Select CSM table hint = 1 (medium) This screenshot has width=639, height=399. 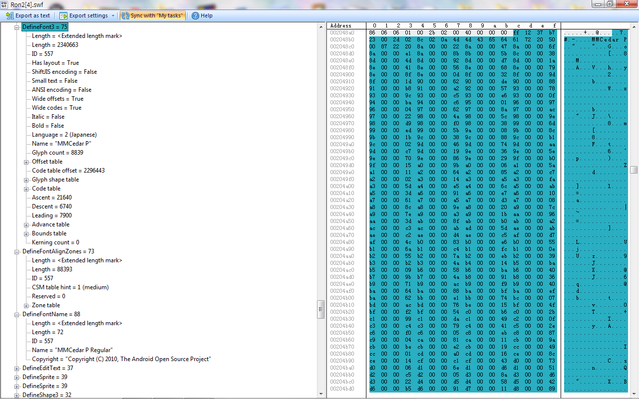[70, 287]
